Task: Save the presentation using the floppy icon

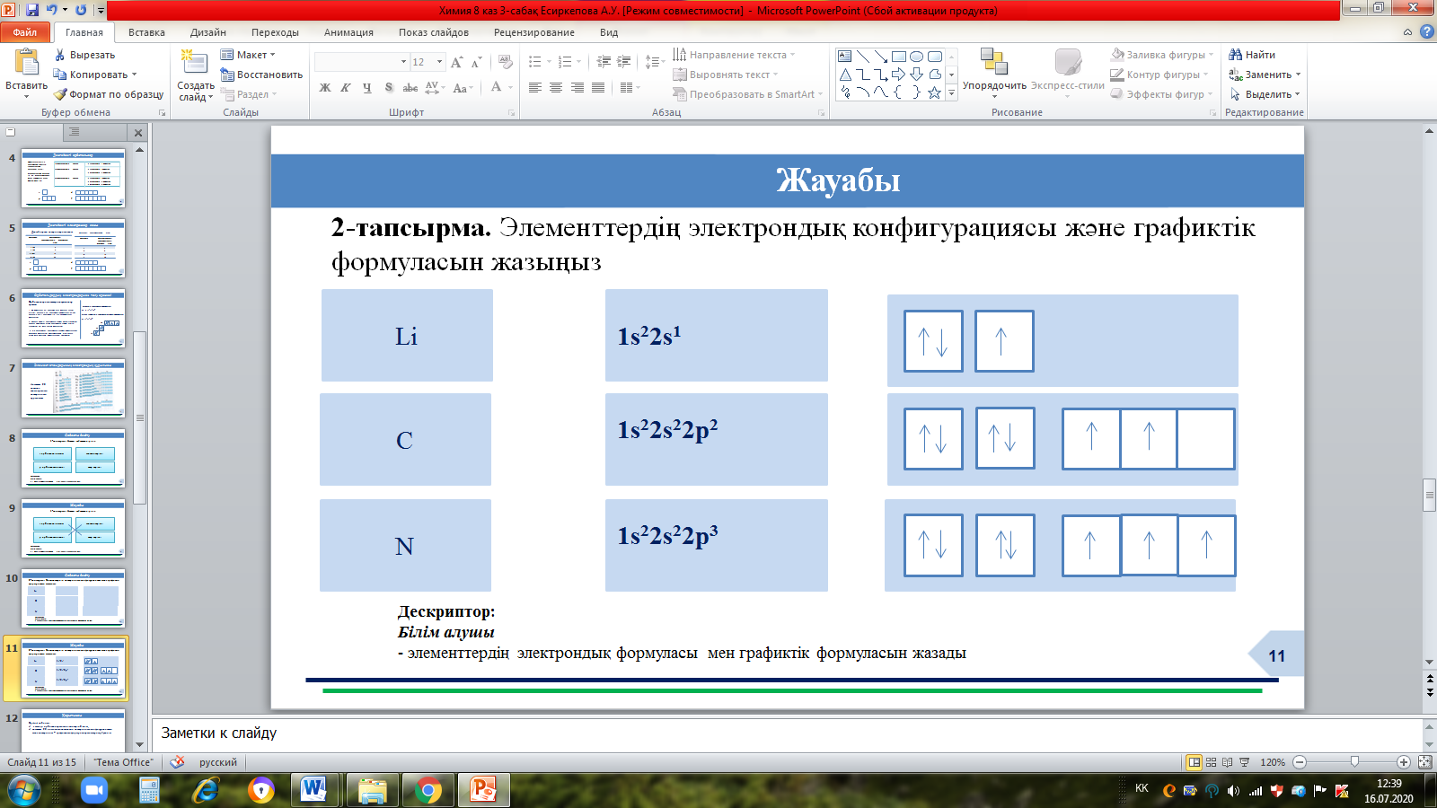Action: [x=32, y=10]
